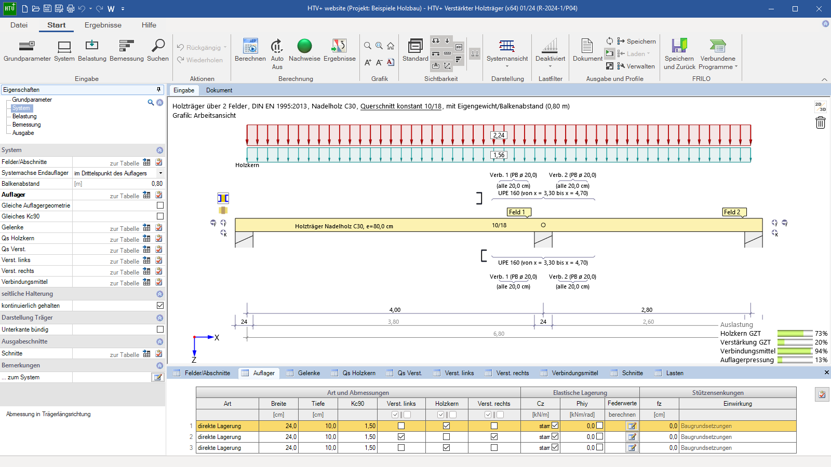Viewport: 831px width, 467px height.
Task: Open the Nachweise green sphere icon
Action: click(304, 46)
